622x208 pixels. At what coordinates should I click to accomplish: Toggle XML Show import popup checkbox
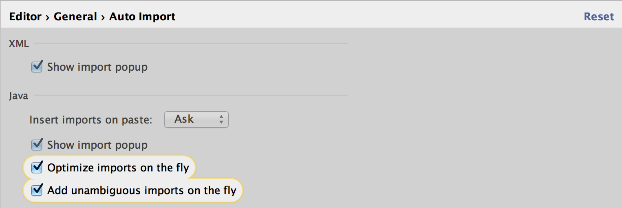(37, 67)
